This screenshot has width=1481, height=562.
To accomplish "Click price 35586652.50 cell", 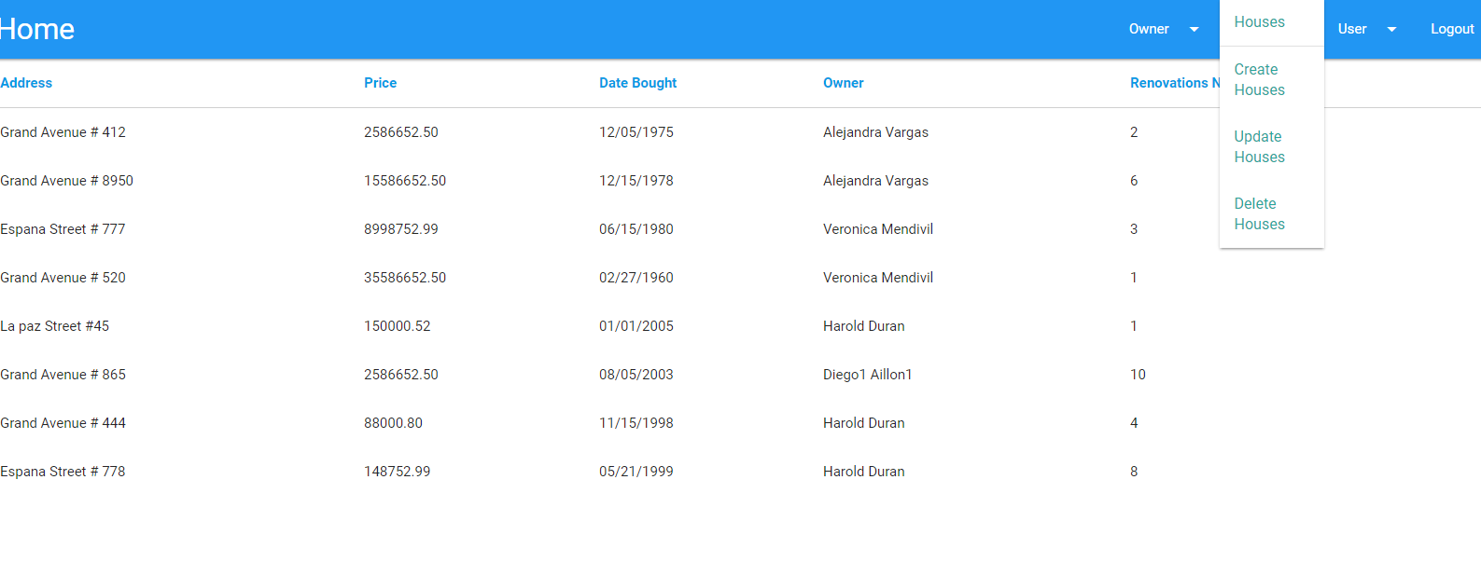I will coord(405,278).
